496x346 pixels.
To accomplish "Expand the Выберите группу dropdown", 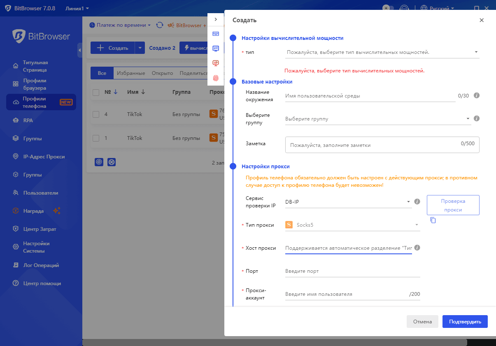I will (377, 119).
